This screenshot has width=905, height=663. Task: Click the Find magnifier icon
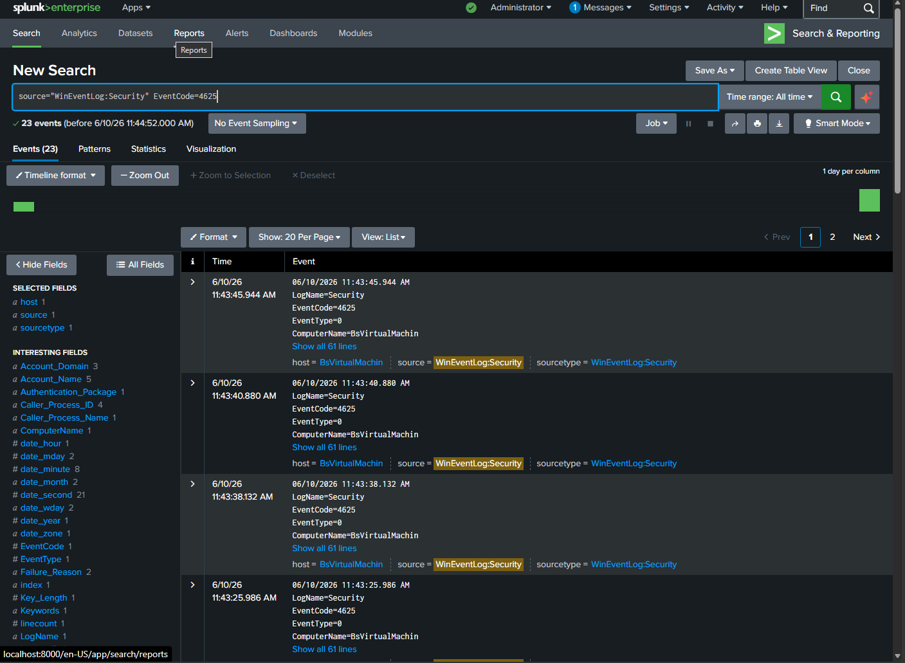868,8
